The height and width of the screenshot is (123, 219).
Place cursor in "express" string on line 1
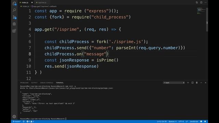(98, 11)
